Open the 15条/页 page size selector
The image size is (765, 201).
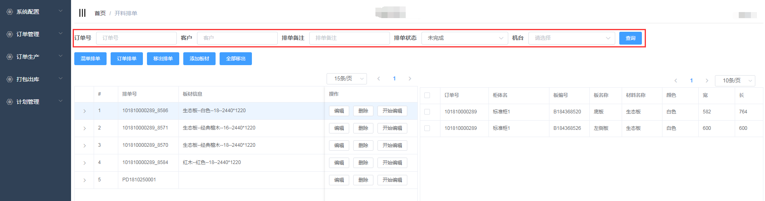tap(346, 79)
